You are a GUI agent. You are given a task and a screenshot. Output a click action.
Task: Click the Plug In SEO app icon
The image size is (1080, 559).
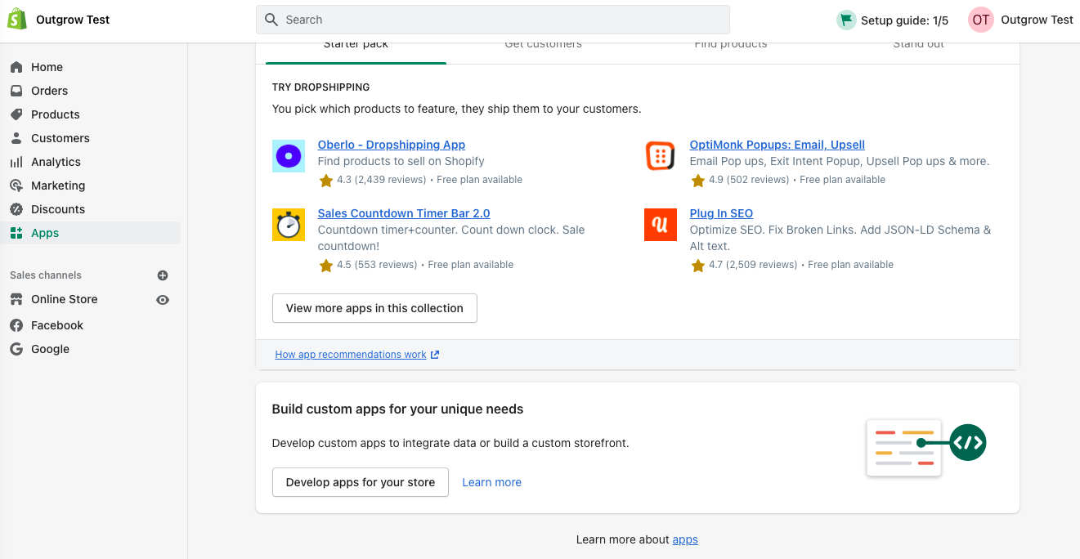tap(661, 225)
